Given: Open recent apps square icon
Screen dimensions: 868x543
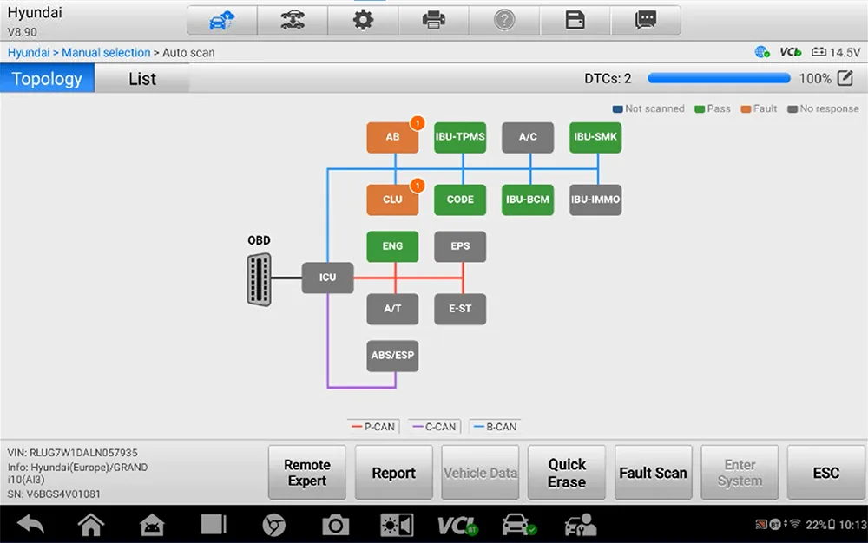Looking at the screenshot, I should 214,524.
